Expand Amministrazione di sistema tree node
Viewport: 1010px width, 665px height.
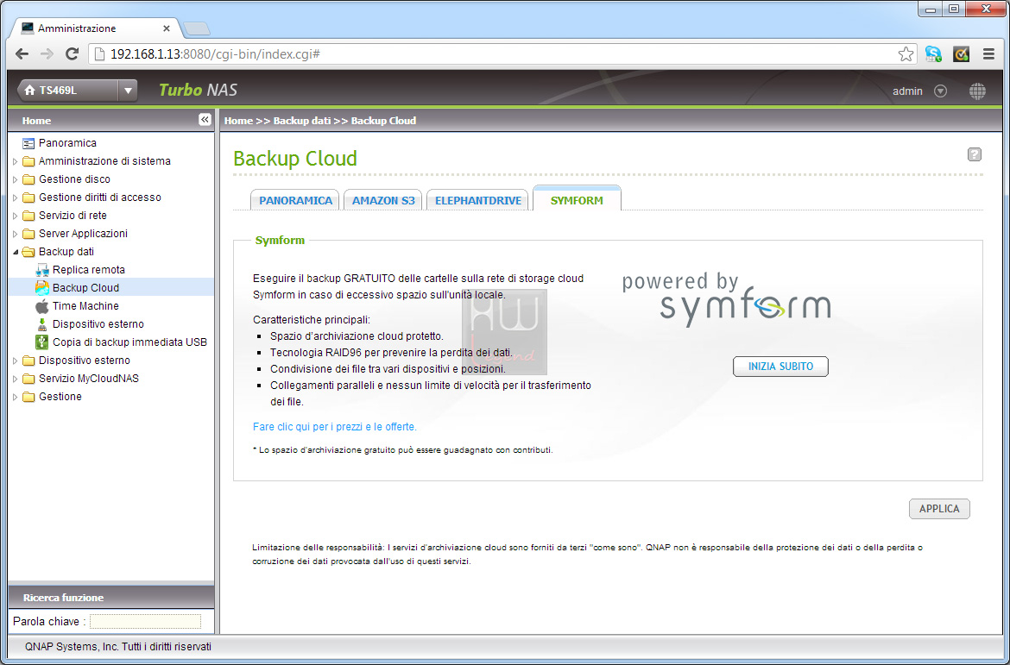pyautogui.click(x=16, y=161)
